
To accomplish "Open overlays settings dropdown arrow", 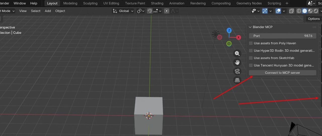I will [284, 11].
